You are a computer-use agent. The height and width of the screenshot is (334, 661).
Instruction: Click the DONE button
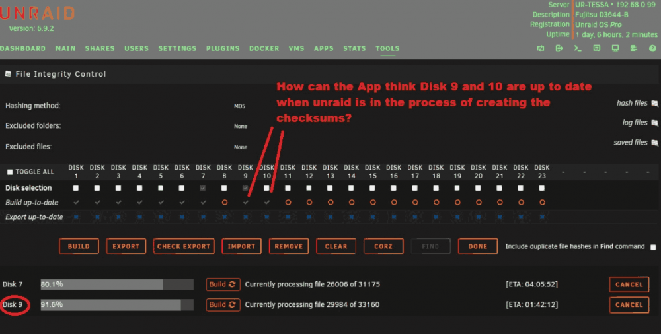[478, 246]
